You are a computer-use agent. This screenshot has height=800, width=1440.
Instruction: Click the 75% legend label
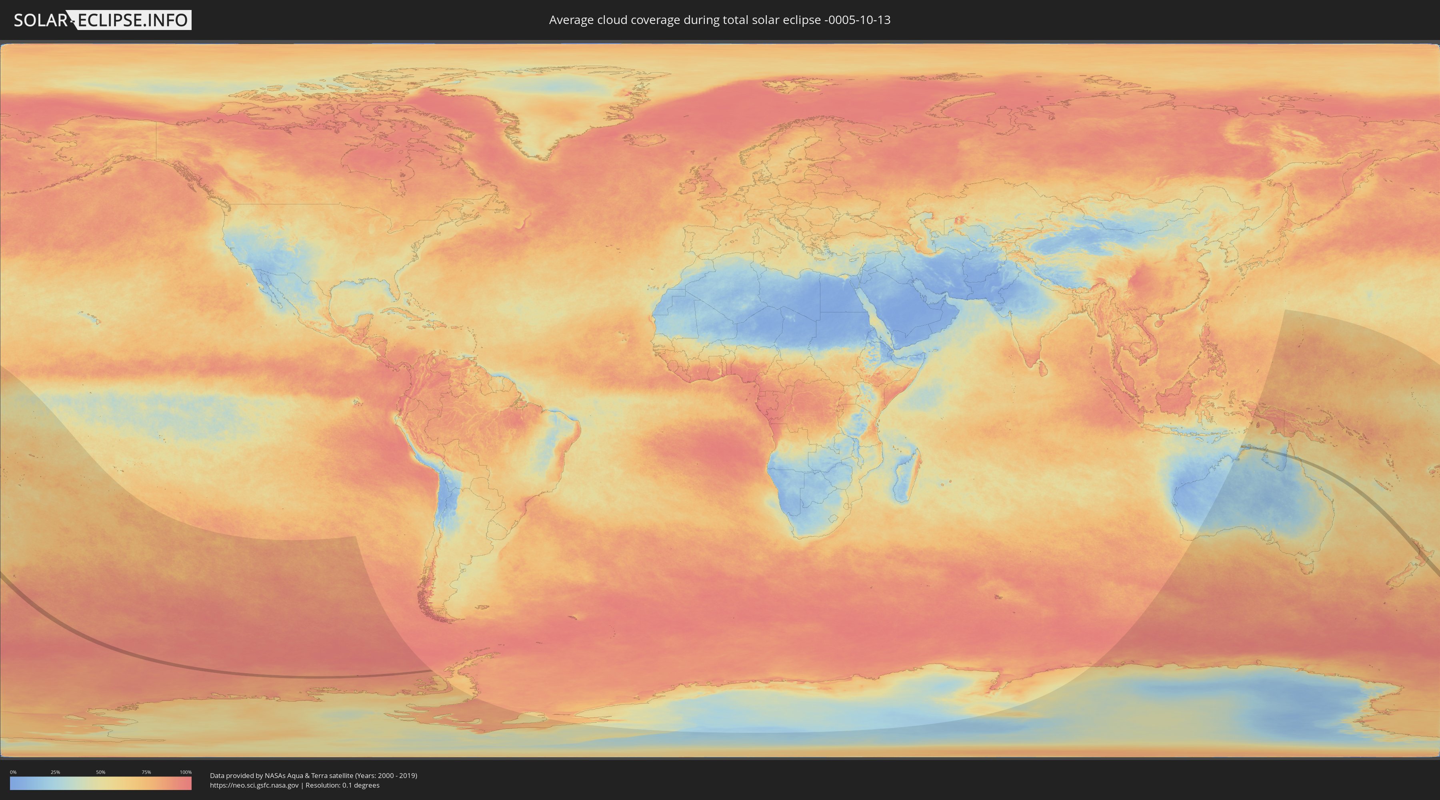click(146, 772)
